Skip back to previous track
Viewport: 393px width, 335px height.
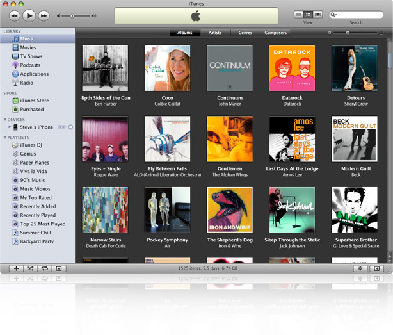15,16
